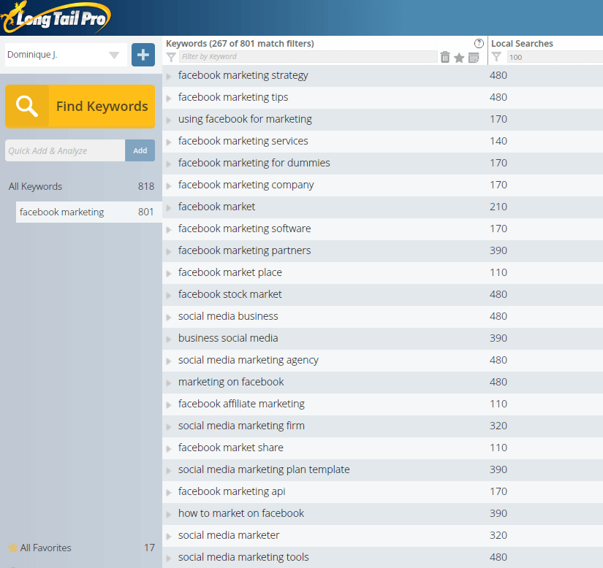
Task: Click the keyword filter funnel icon
Action: tap(171, 58)
